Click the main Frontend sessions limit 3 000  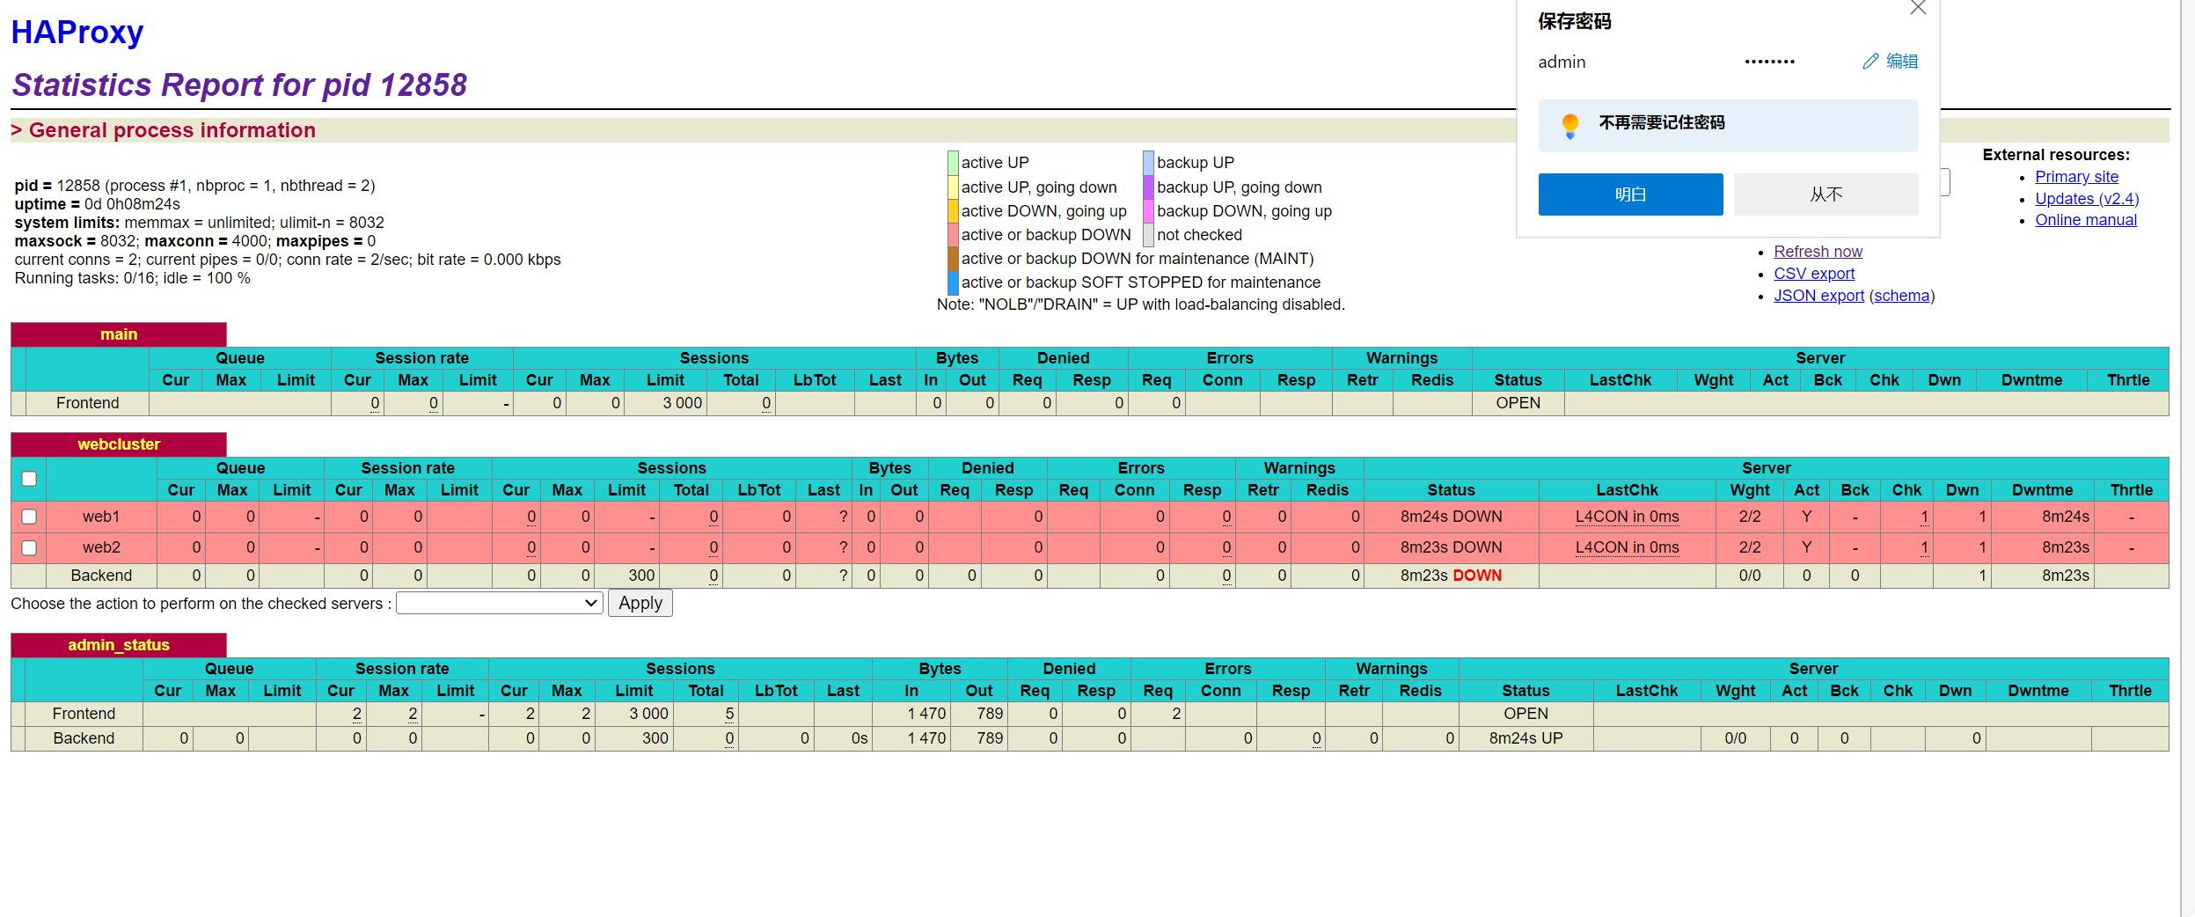tap(682, 403)
